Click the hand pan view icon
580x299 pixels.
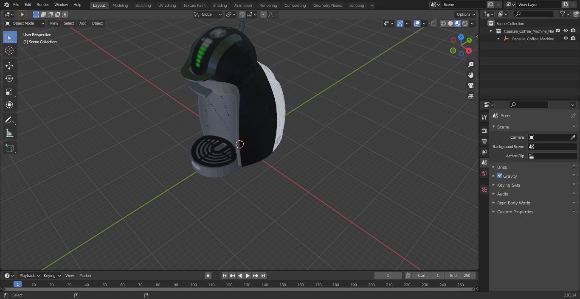click(x=470, y=75)
